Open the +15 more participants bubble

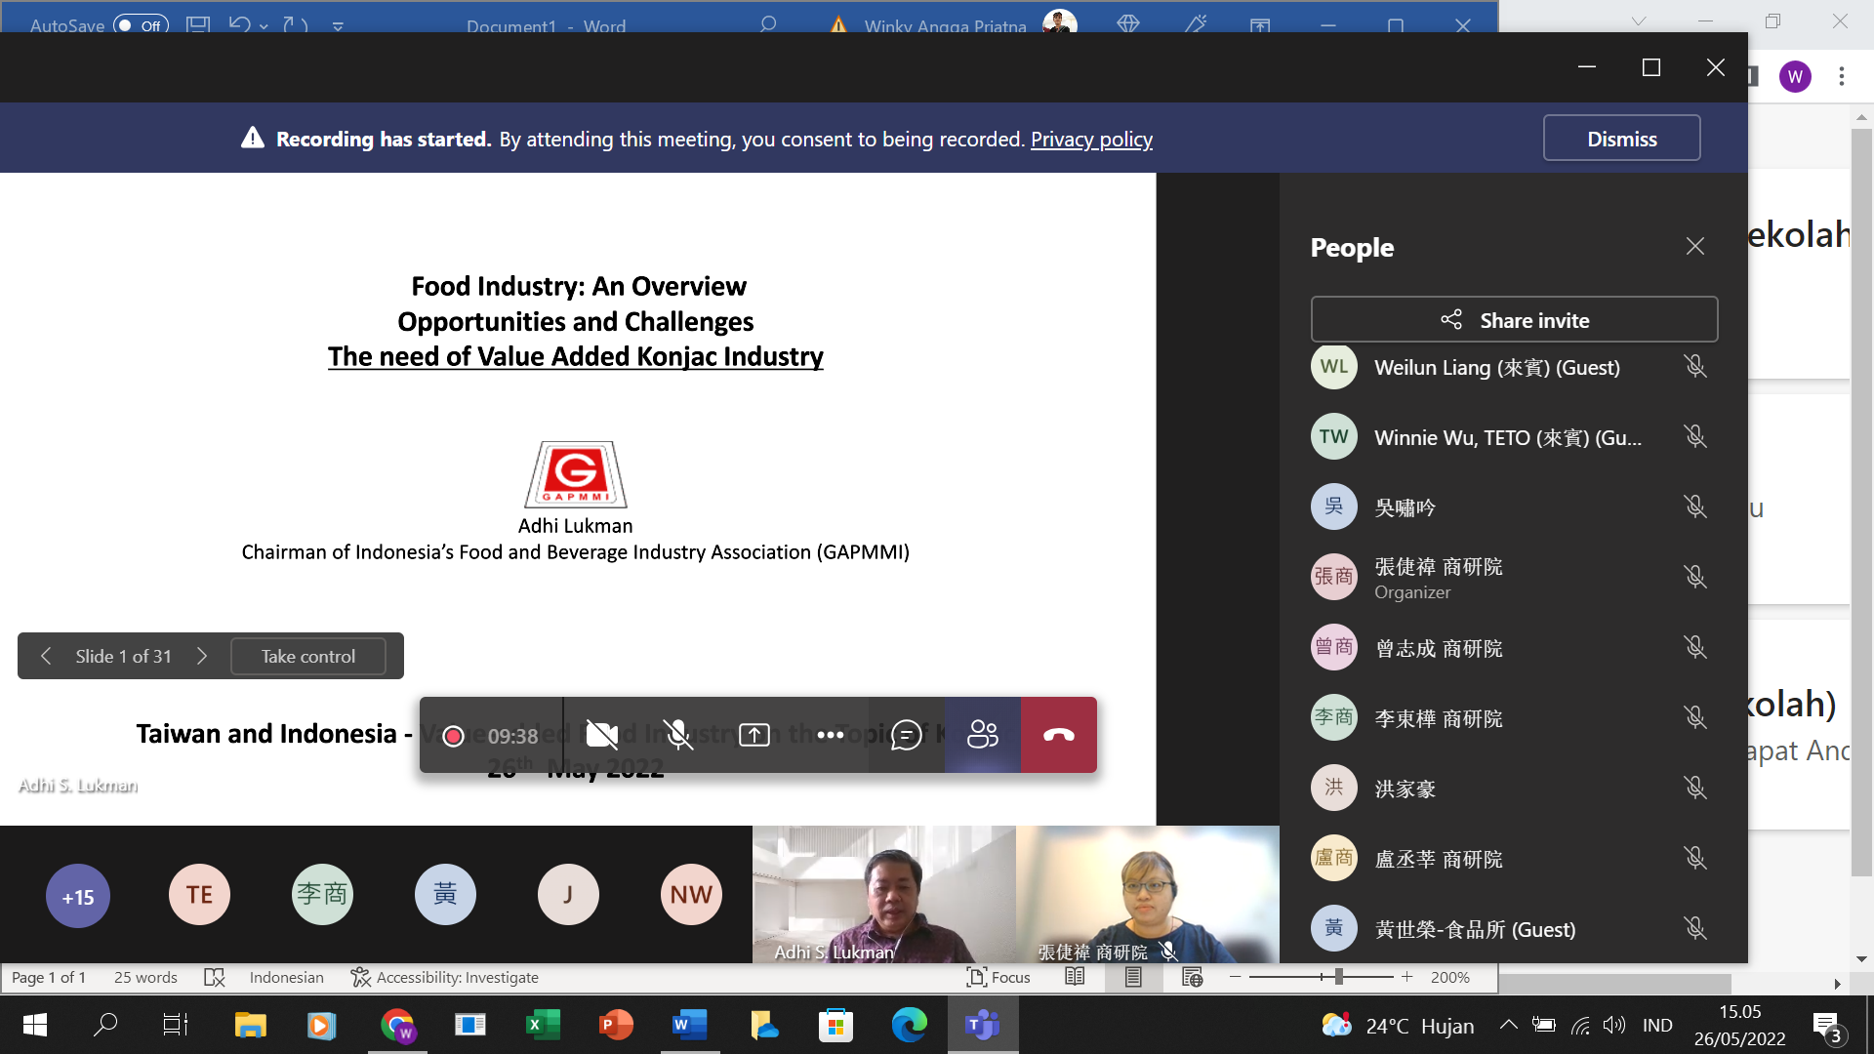click(x=78, y=896)
